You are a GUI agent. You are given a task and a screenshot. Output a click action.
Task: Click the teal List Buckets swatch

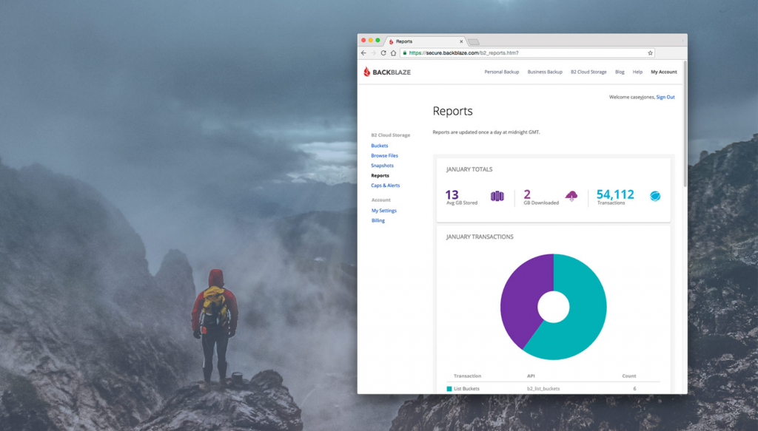[x=449, y=389]
